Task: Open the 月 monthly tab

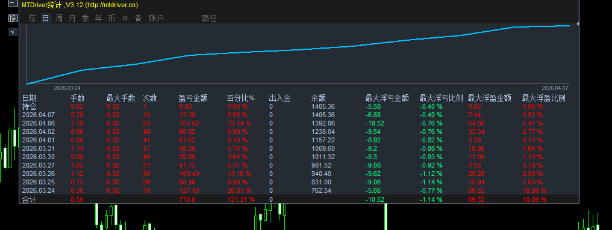Action: (x=72, y=18)
